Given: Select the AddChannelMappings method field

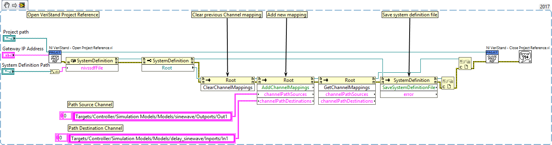Looking at the screenshot, I should (x=286, y=87).
